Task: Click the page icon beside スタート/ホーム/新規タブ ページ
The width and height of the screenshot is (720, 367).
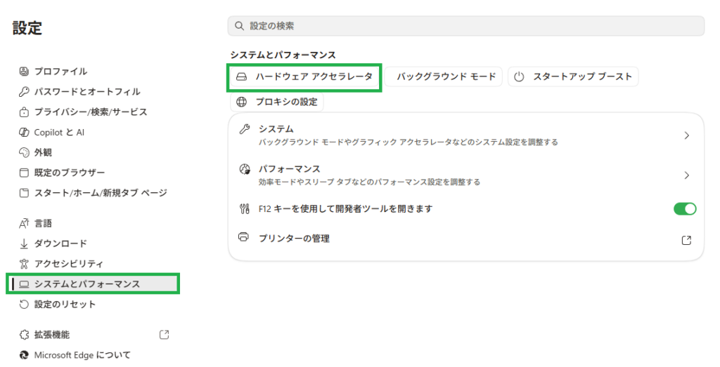Action: [24, 193]
